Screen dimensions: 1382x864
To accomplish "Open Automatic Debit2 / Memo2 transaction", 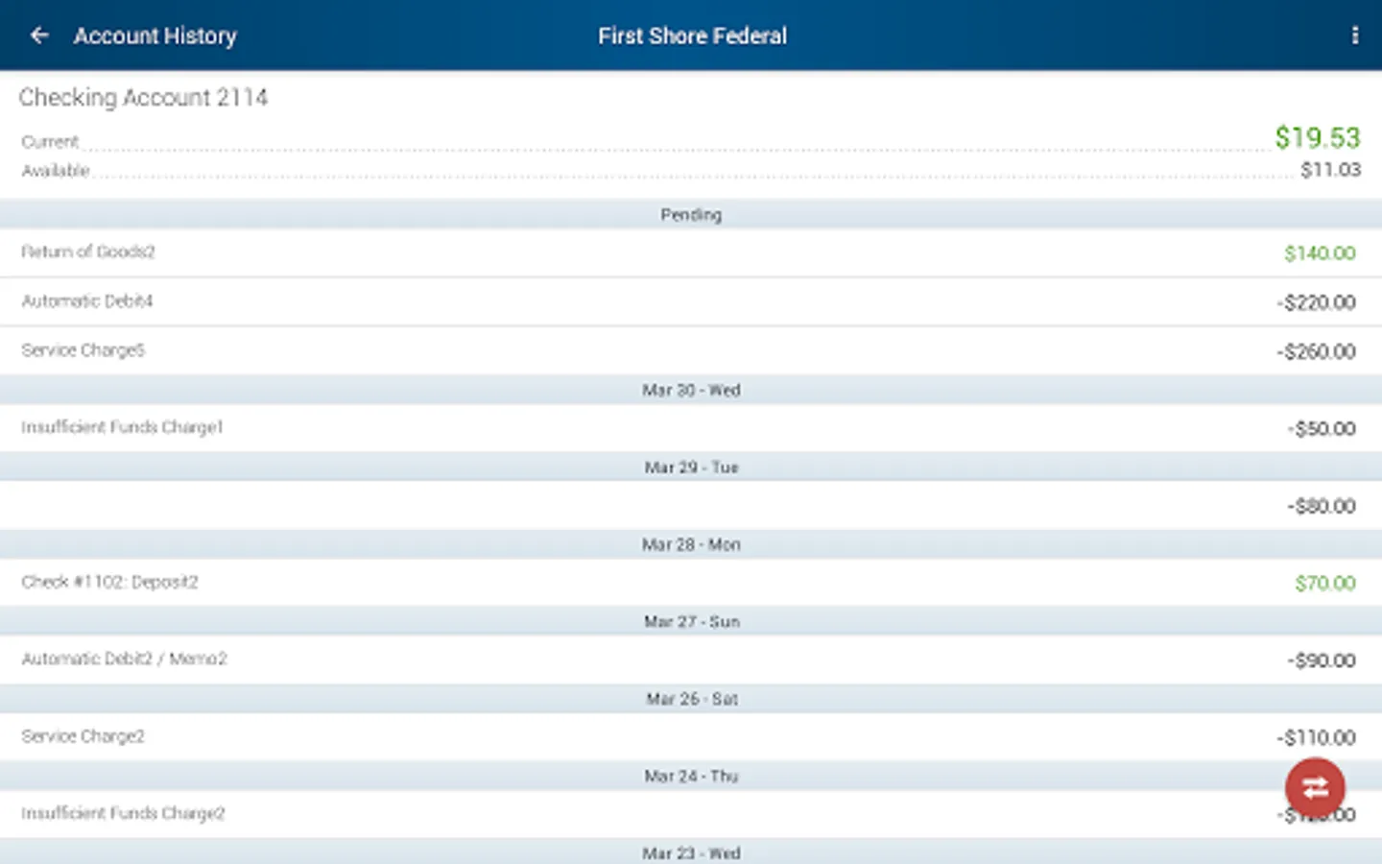I will coord(691,660).
